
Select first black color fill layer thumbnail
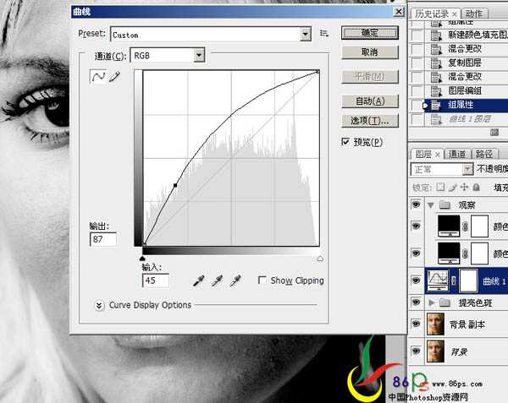(x=449, y=226)
